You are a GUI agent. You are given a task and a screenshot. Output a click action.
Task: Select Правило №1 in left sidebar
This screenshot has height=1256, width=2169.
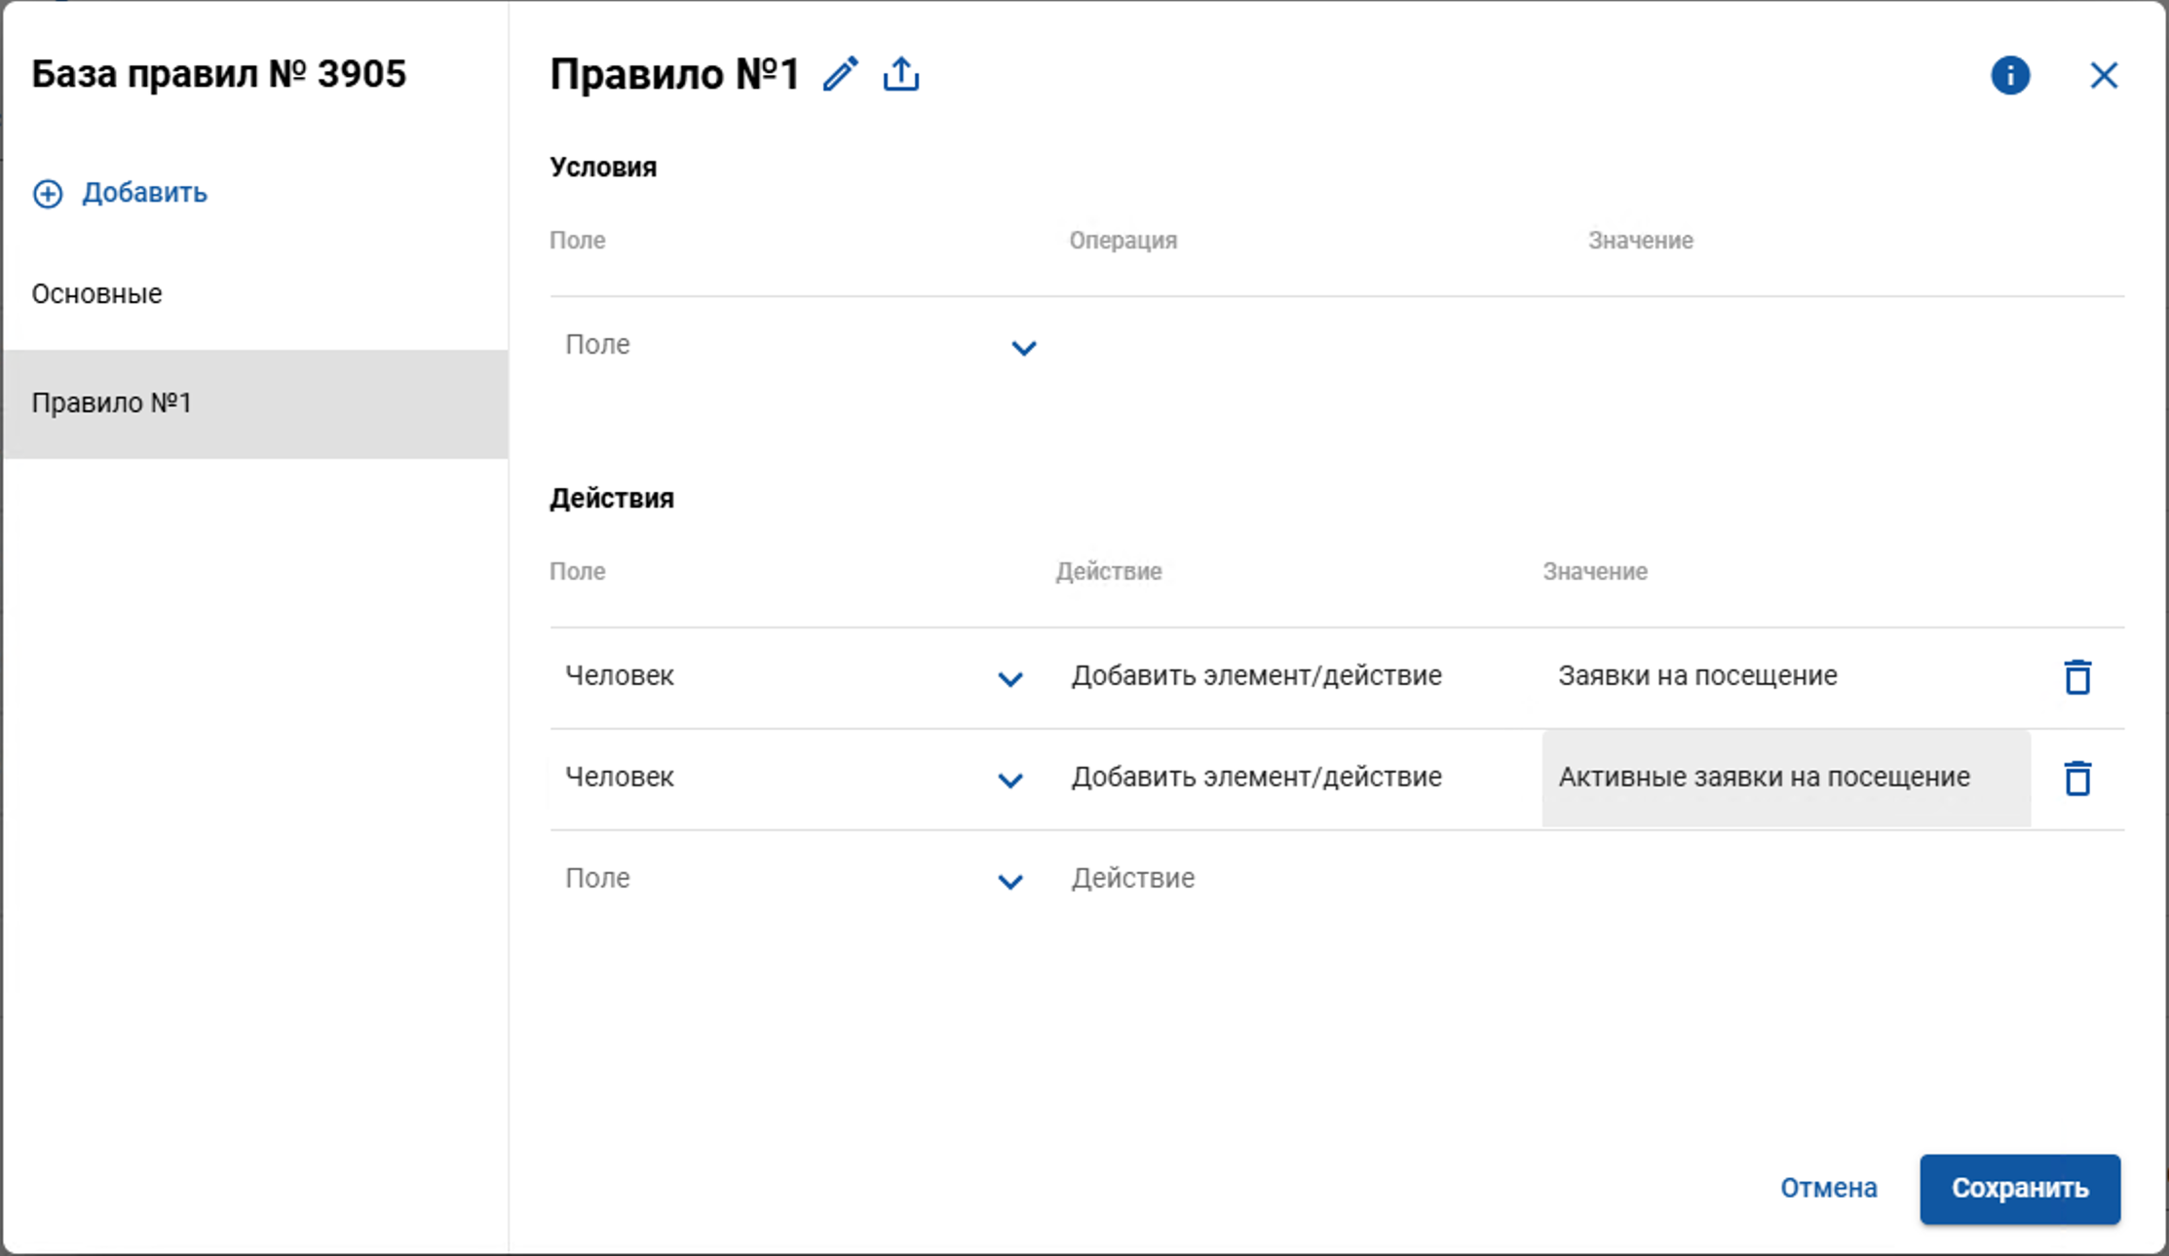click(112, 403)
